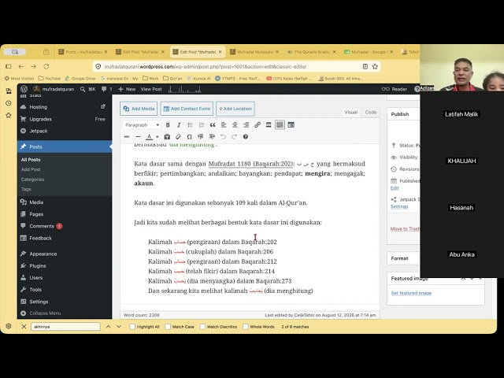
Task: Click Add Contact Form button
Action: 187,109
